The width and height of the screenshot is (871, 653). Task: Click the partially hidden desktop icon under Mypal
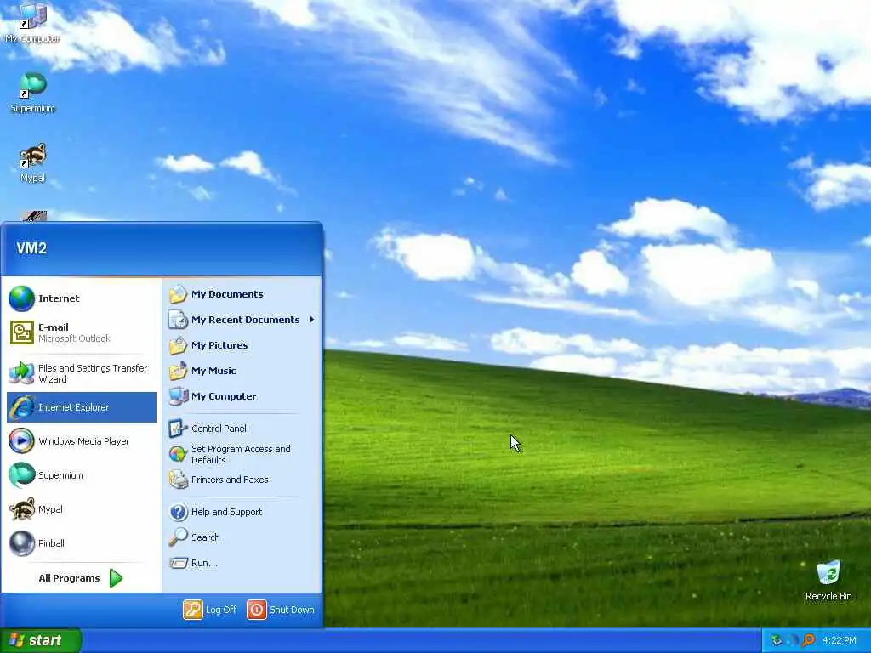point(33,216)
